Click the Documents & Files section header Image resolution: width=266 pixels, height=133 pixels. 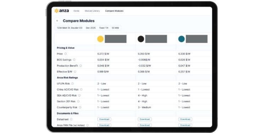tap(68, 113)
